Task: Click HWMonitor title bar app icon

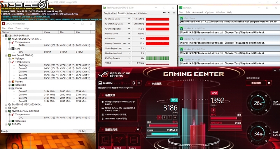Action: coord(3,24)
